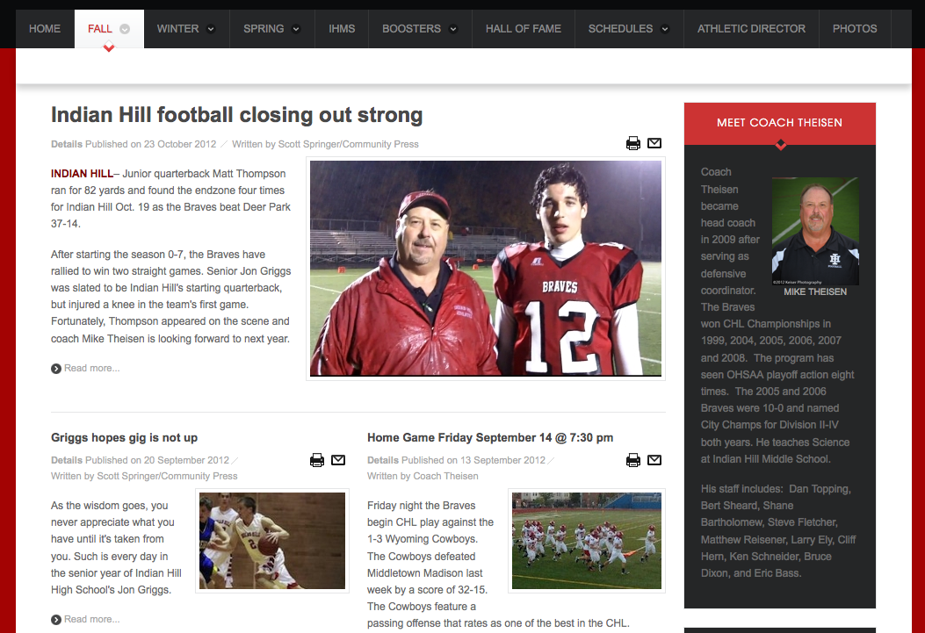Screen dimensions: 925x633
Task: Go to the Hall of Fame page
Action: tap(524, 28)
